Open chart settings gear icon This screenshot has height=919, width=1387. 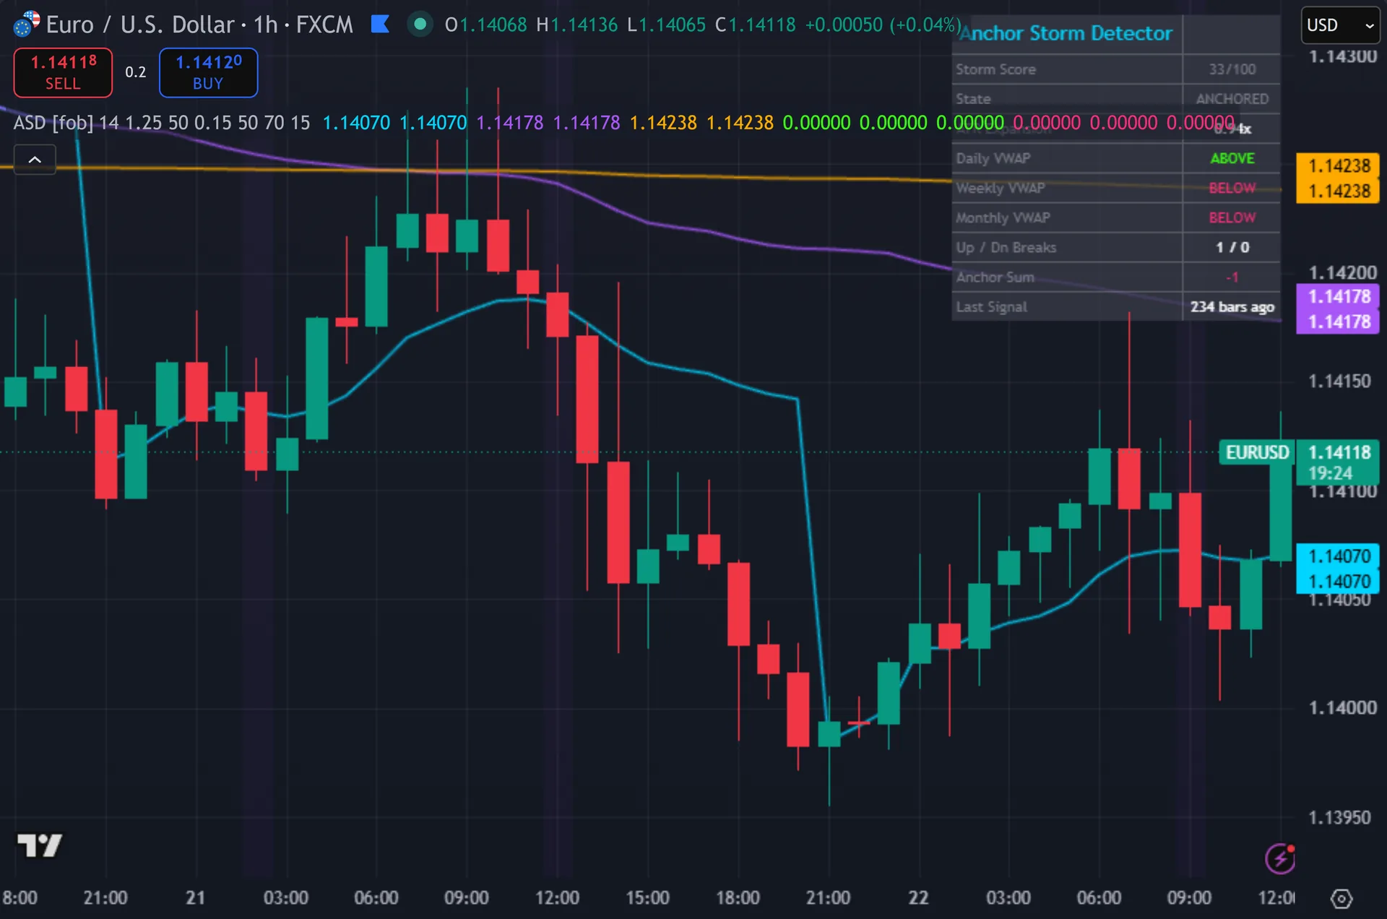[x=1341, y=899]
